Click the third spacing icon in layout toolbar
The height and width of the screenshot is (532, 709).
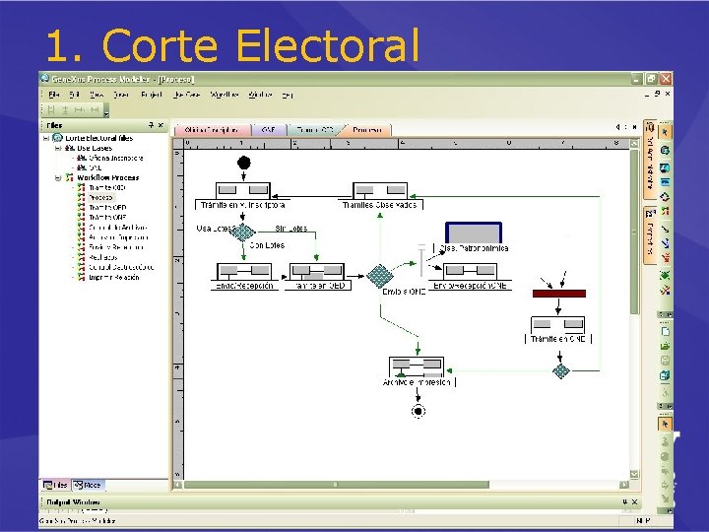coord(80,110)
